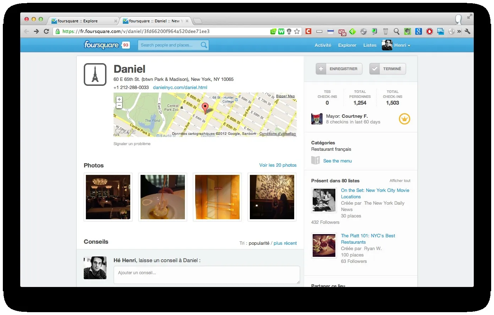Switch to the foursquare Explore tab
The image size is (494, 315).
pos(84,21)
